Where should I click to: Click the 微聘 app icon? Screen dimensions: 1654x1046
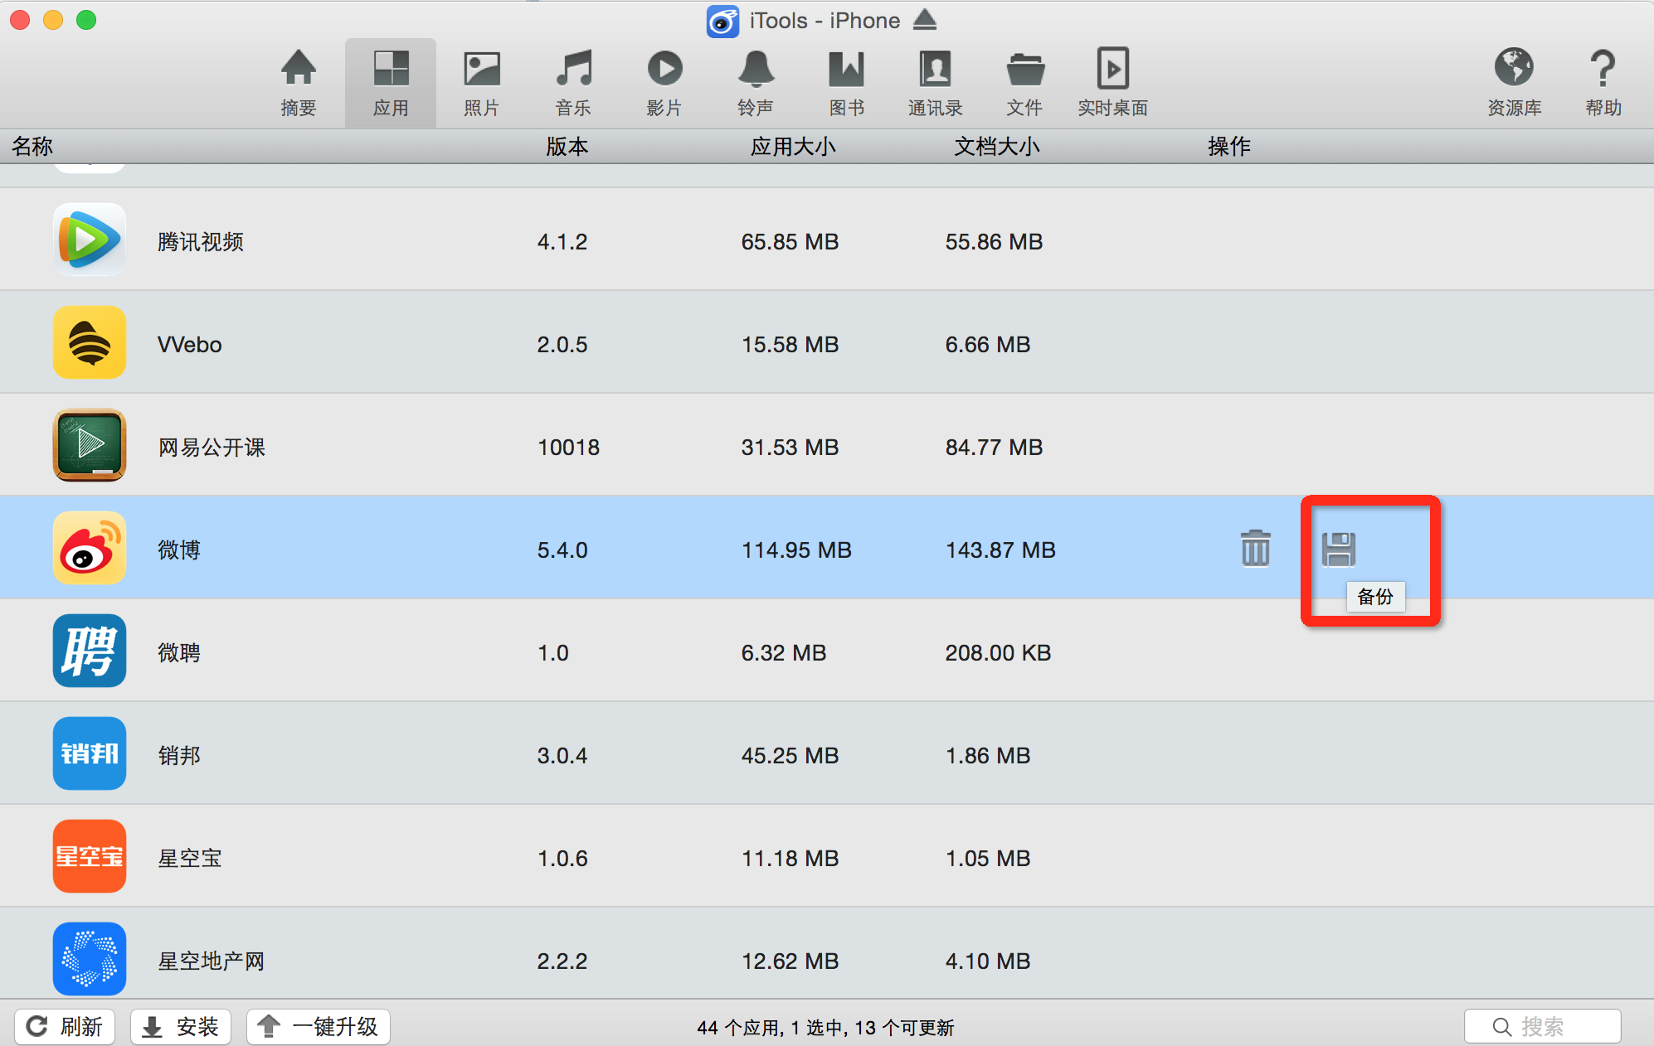tap(90, 651)
